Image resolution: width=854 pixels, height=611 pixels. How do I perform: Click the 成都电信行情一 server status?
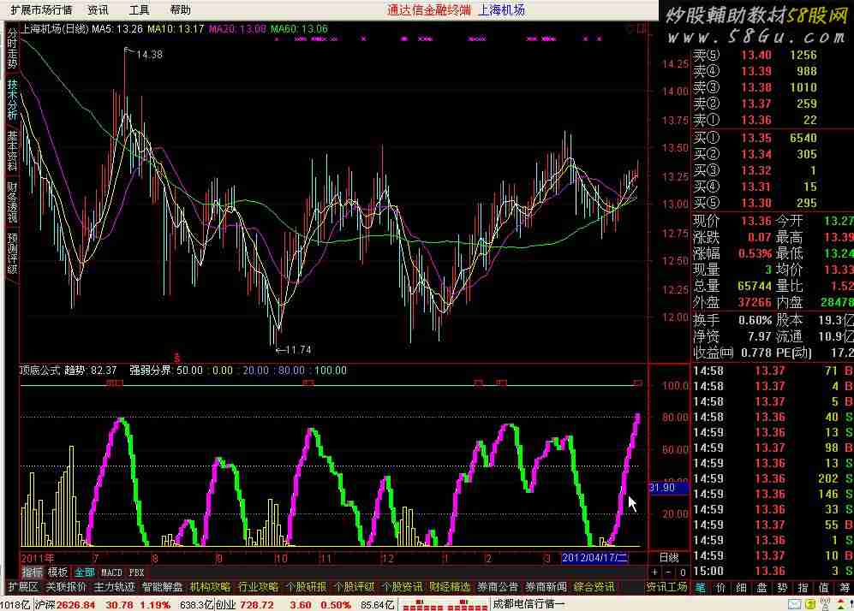[x=529, y=604]
